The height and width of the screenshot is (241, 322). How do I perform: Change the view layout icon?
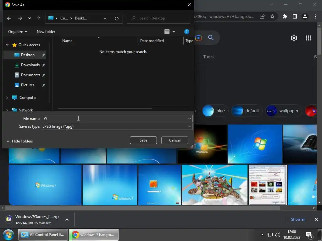click(x=167, y=32)
